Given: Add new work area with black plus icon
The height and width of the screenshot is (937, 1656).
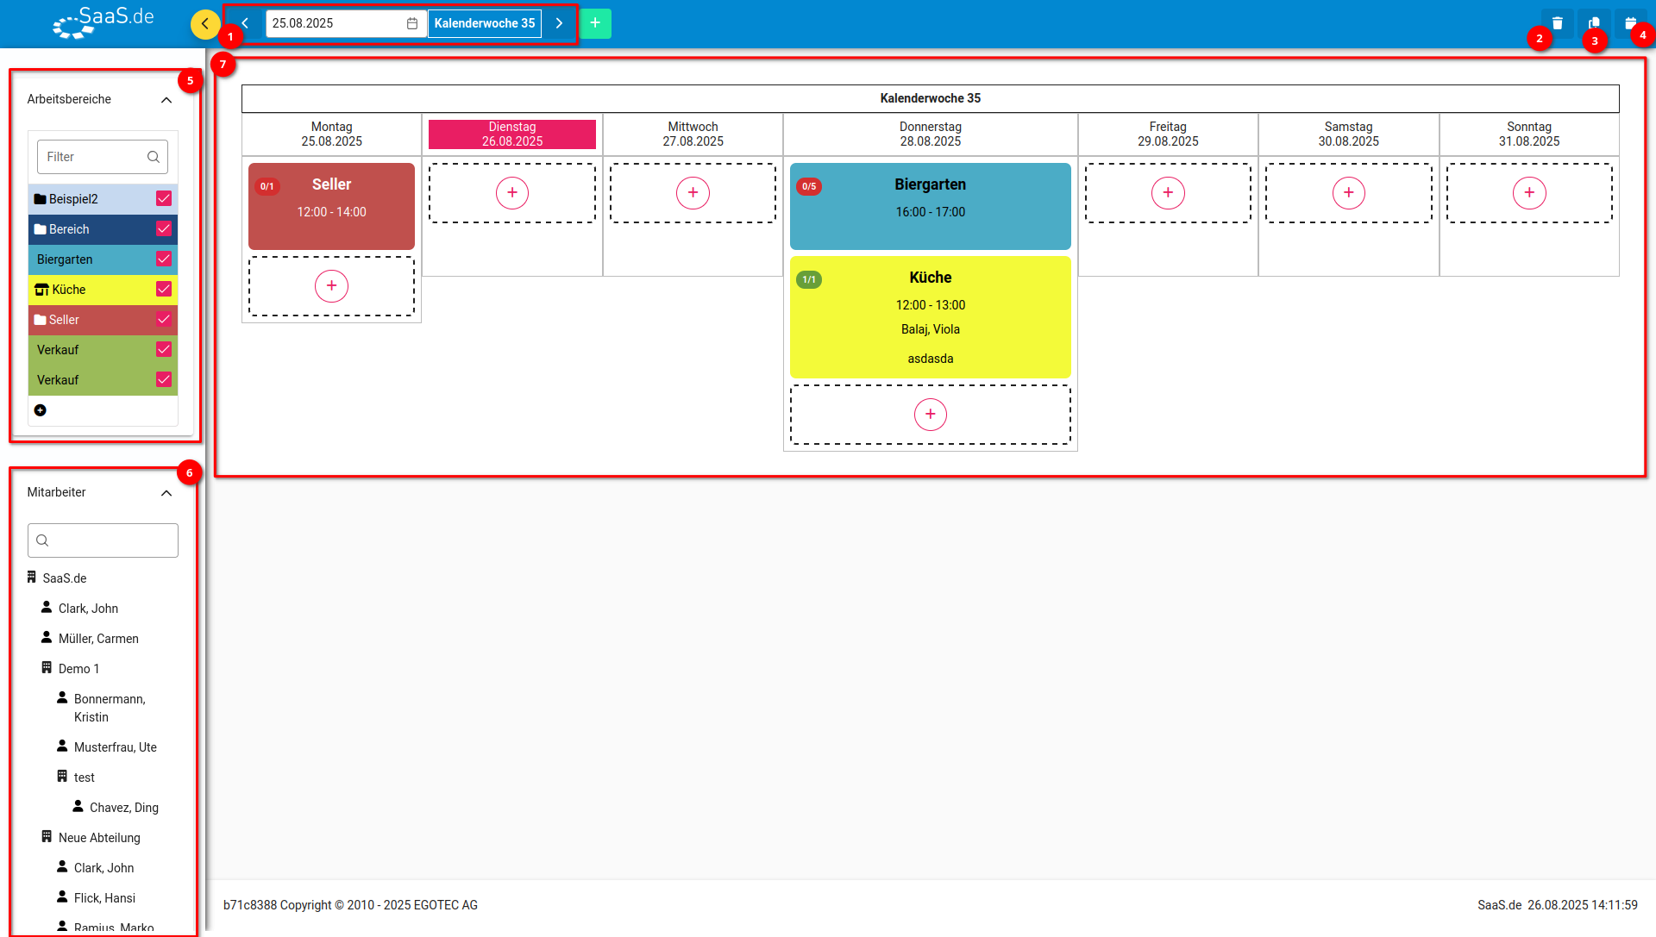Looking at the screenshot, I should coord(41,410).
